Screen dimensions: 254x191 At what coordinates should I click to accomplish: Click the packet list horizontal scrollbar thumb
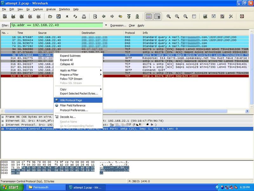pos(116,111)
